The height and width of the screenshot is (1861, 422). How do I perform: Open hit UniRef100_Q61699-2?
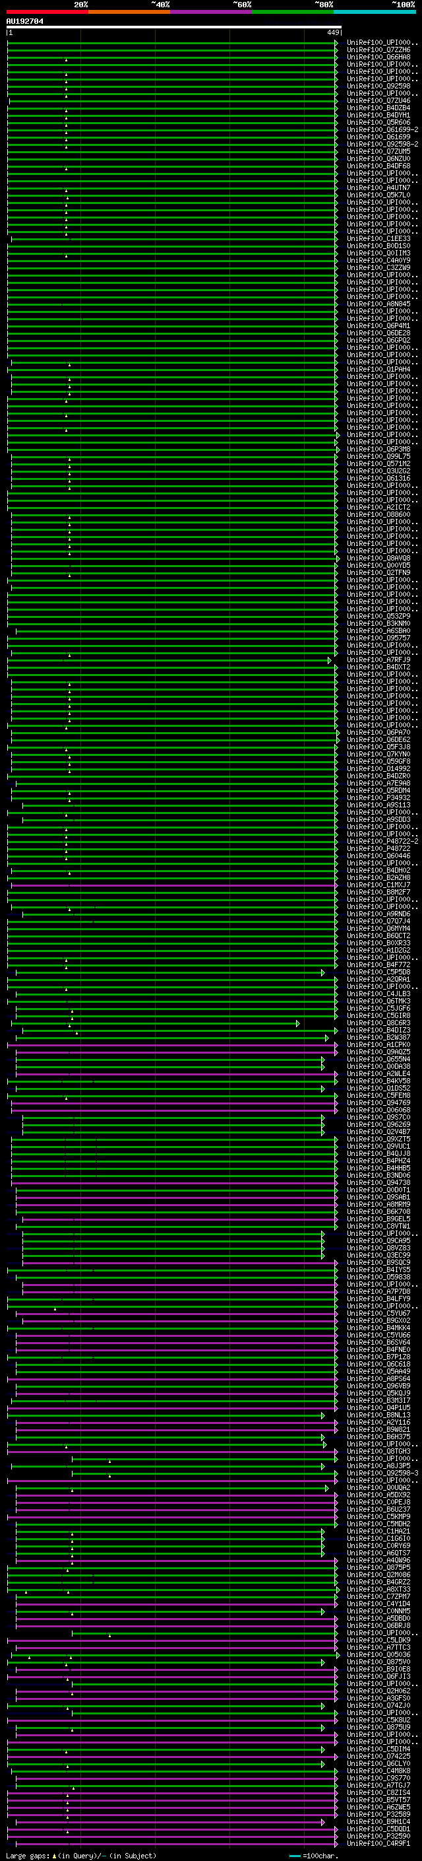(382, 130)
